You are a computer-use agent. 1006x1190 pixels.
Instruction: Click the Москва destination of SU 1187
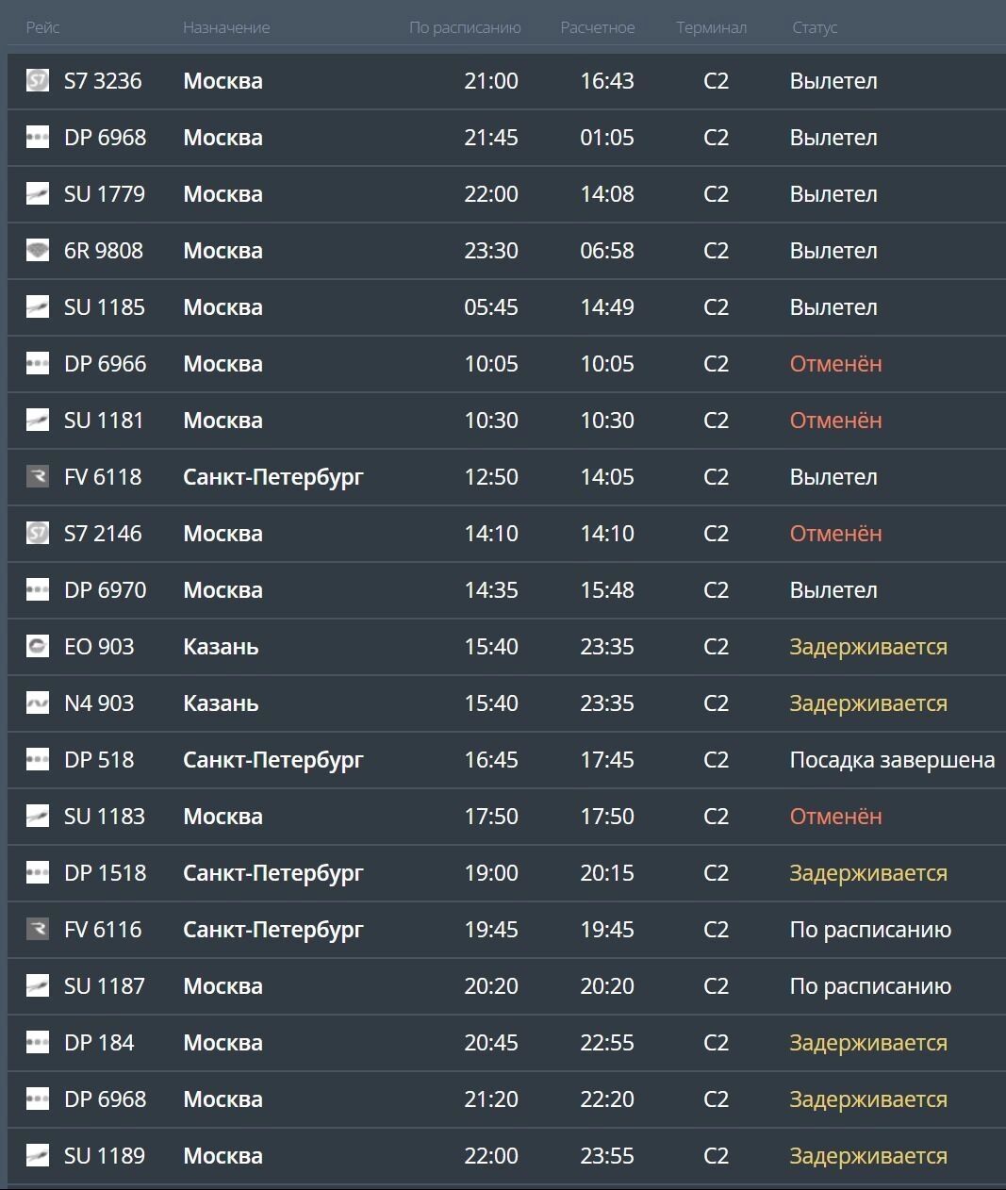tap(223, 986)
